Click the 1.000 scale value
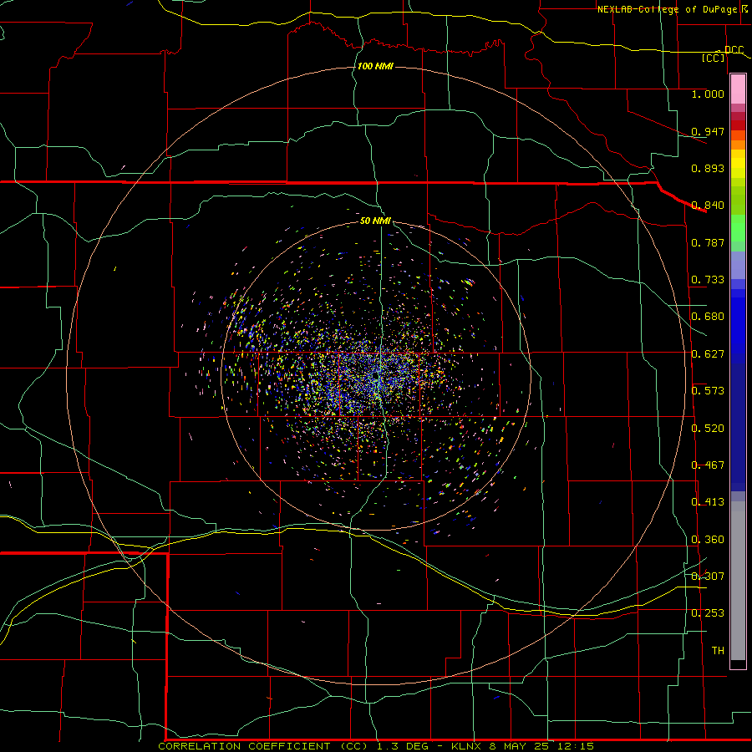 (x=708, y=94)
